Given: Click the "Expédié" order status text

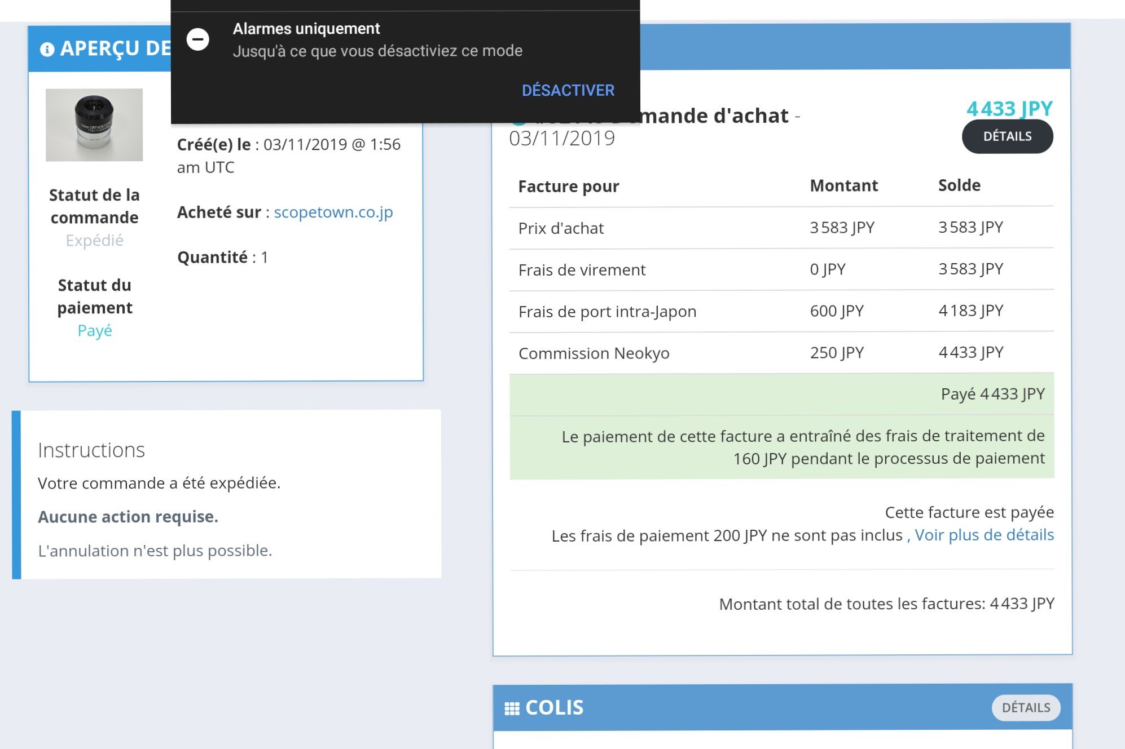Looking at the screenshot, I should point(94,241).
